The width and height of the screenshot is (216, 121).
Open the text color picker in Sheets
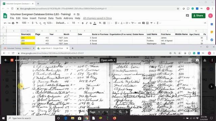click(x=94, y=23)
